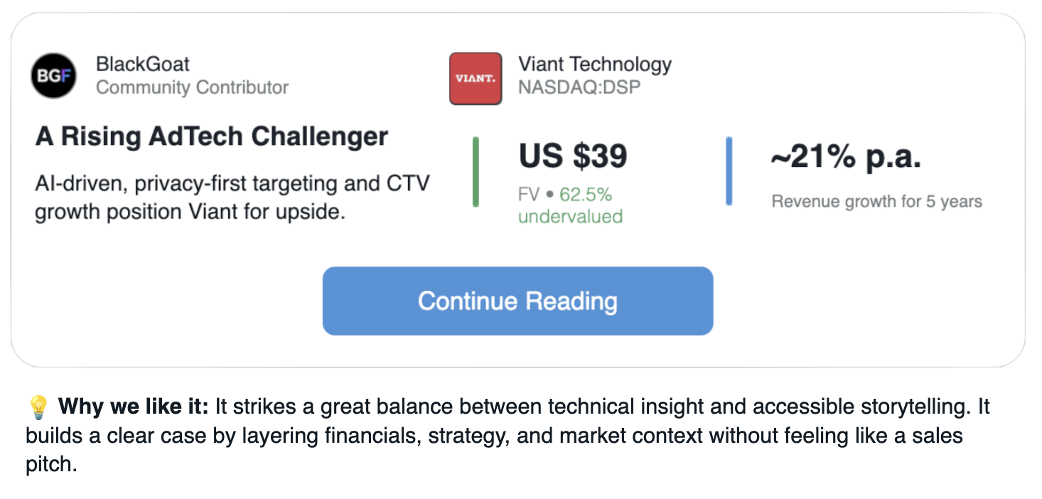Image resolution: width=1042 pixels, height=499 pixels.
Task: Click the blue vertical indicator bar
Action: pyautogui.click(x=729, y=171)
